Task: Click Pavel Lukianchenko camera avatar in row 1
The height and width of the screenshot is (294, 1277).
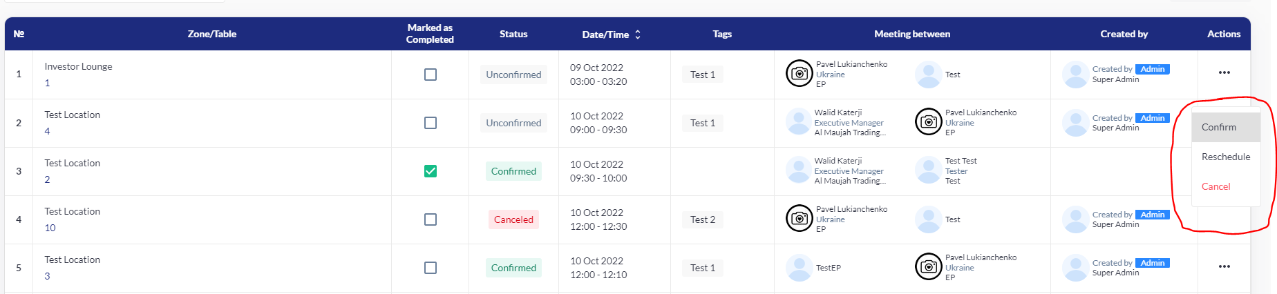Action: click(x=800, y=73)
